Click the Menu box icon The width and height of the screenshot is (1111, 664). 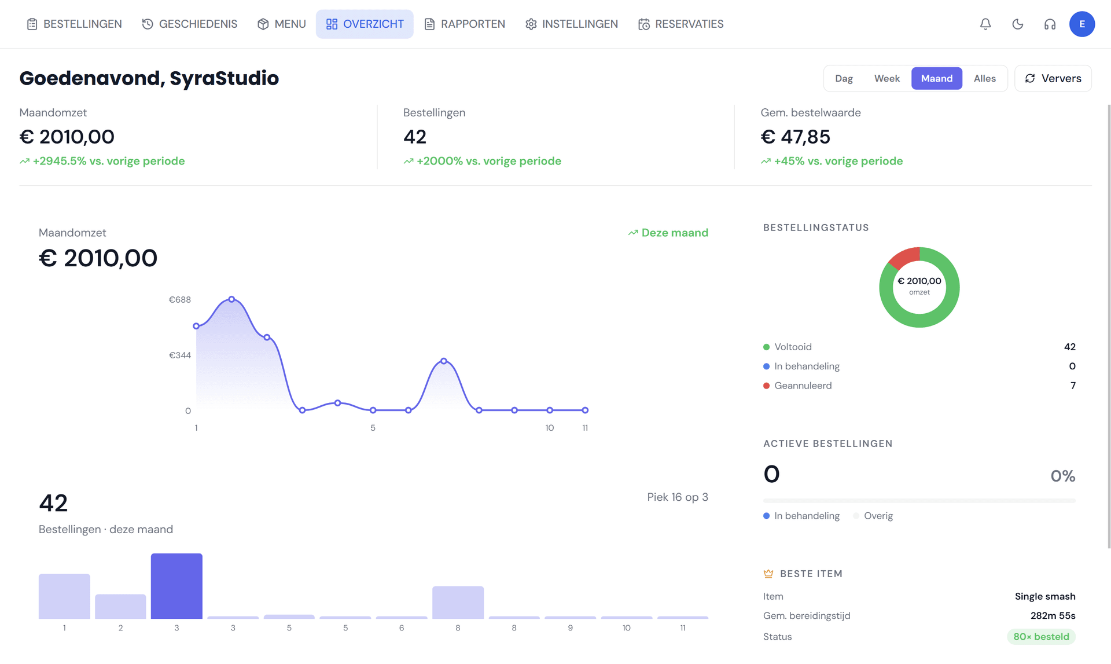pyautogui.click(x=263, y=24)
